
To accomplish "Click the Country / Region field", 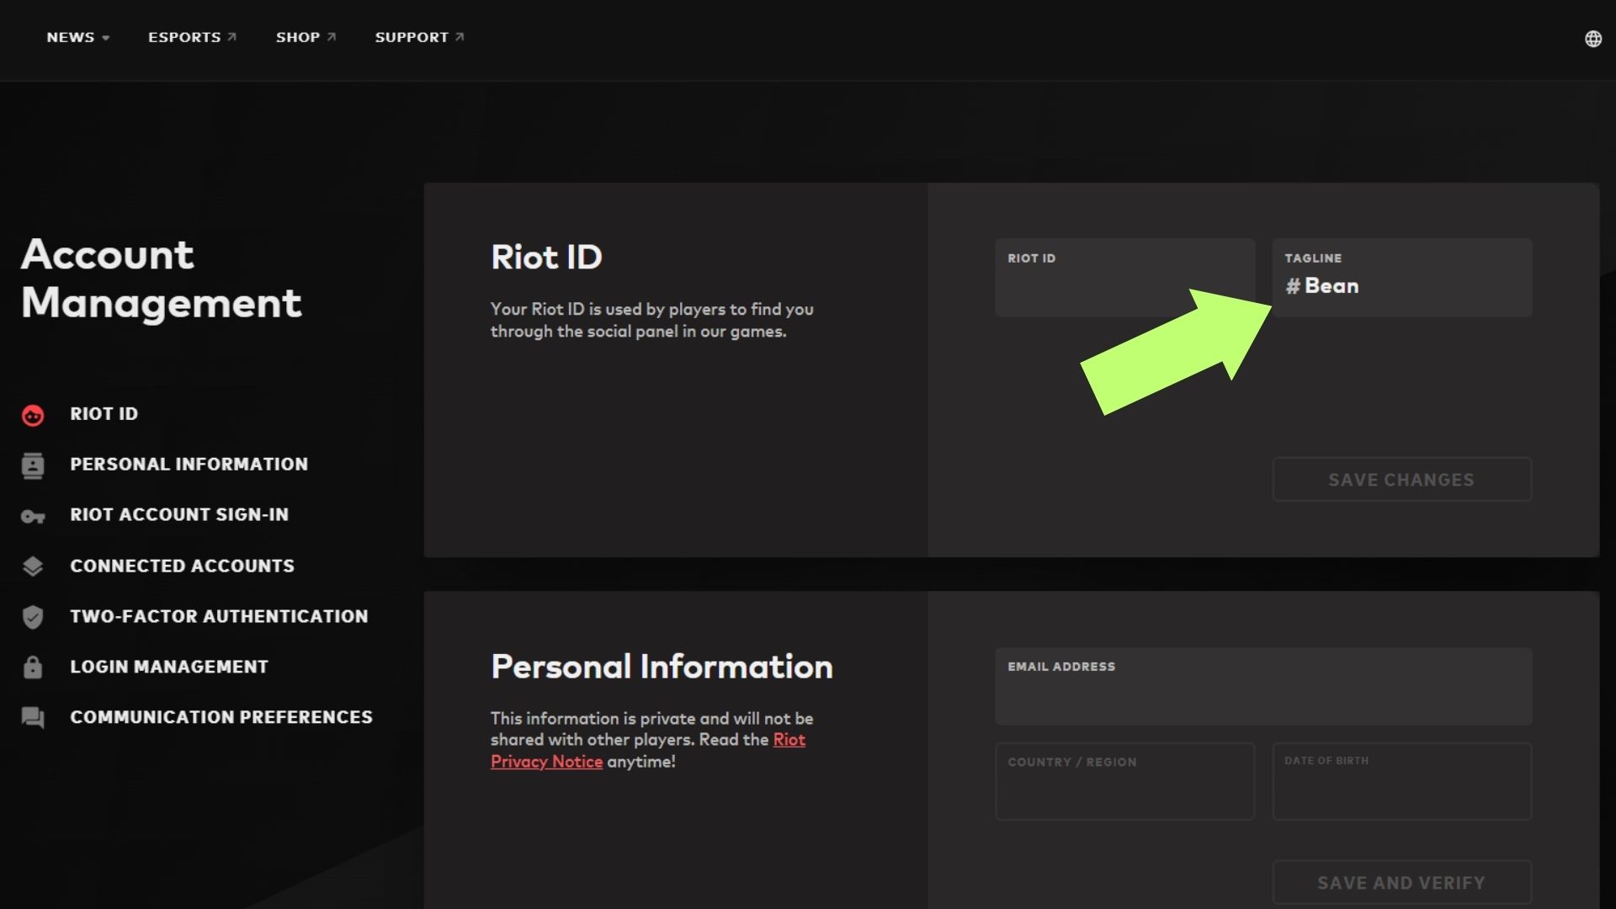I will (x=1124, y=781).
